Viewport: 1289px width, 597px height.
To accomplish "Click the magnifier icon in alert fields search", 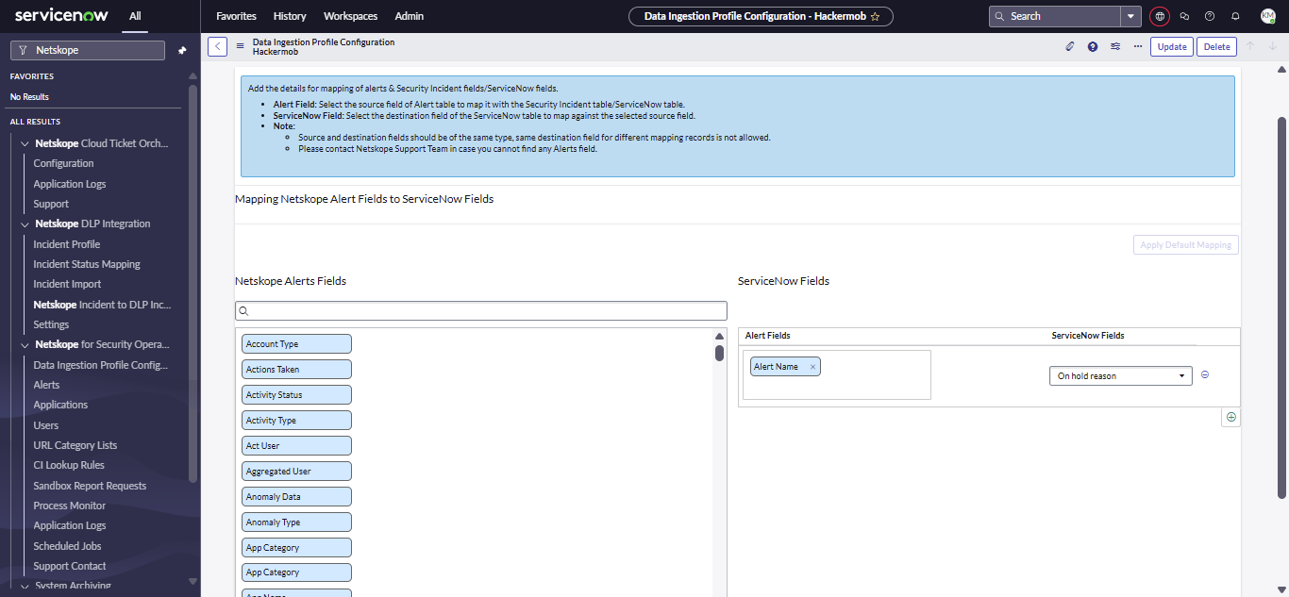I will pyautogui.click(x=243, y=310).
